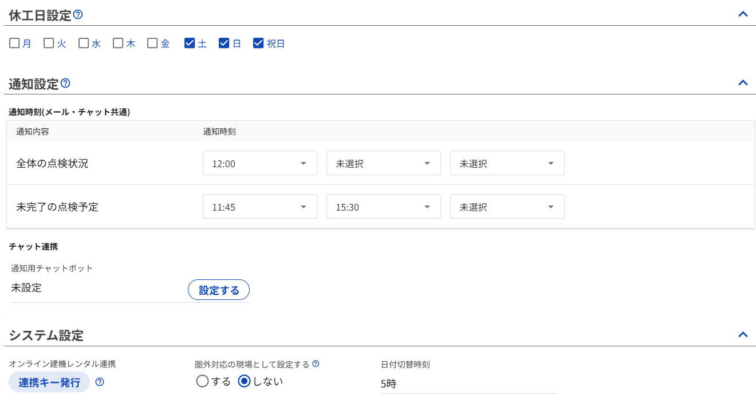This screenshot has height=403, width=756.
Task: Click the 設定する chatbot button
Action: pyautogui.click(x=218, y=290)
